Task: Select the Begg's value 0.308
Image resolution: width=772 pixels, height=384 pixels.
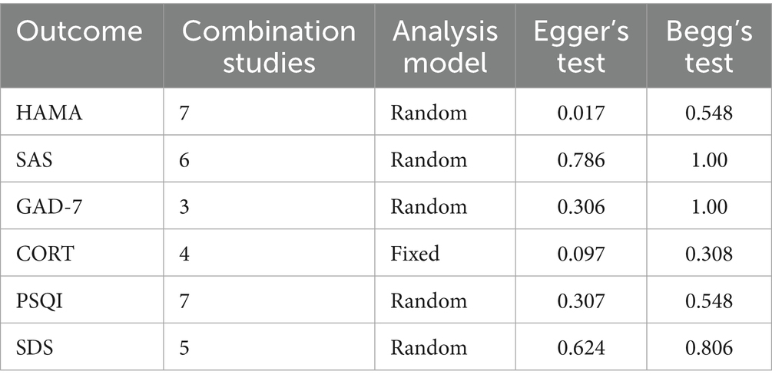Action: [709, 253]
